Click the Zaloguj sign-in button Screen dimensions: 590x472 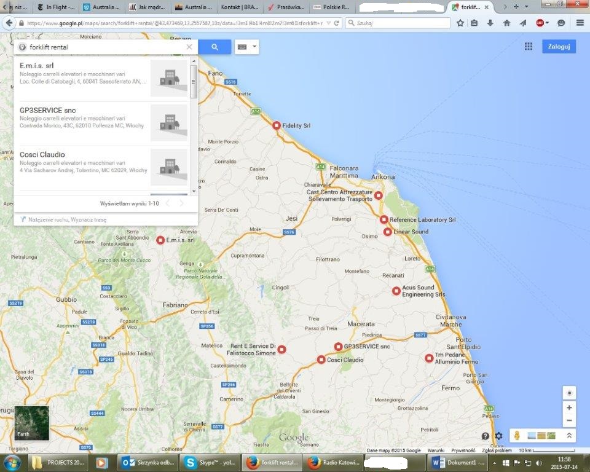click(x=559, y=47)
